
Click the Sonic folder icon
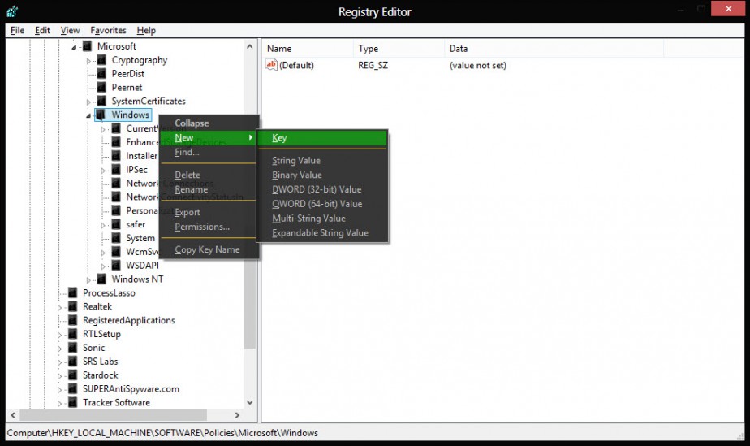73,348
